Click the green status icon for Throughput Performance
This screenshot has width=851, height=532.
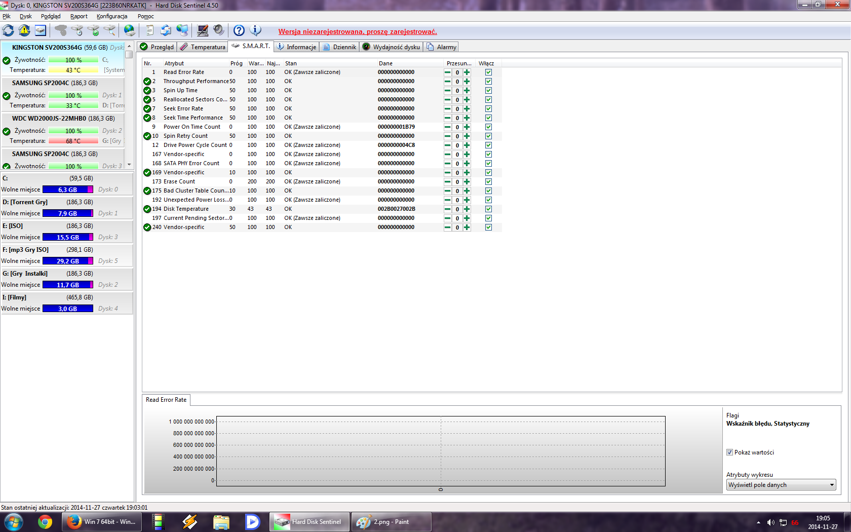pos(147,81)
